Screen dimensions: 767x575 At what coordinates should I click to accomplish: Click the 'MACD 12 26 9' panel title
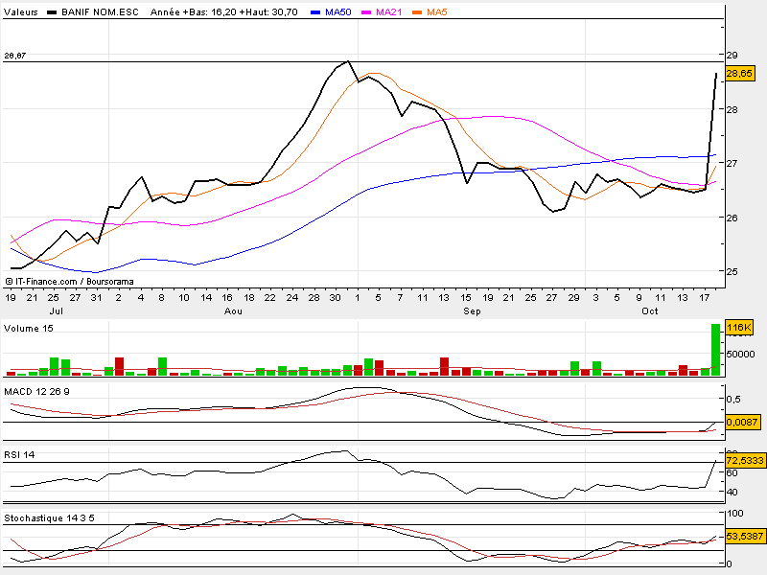36,392
